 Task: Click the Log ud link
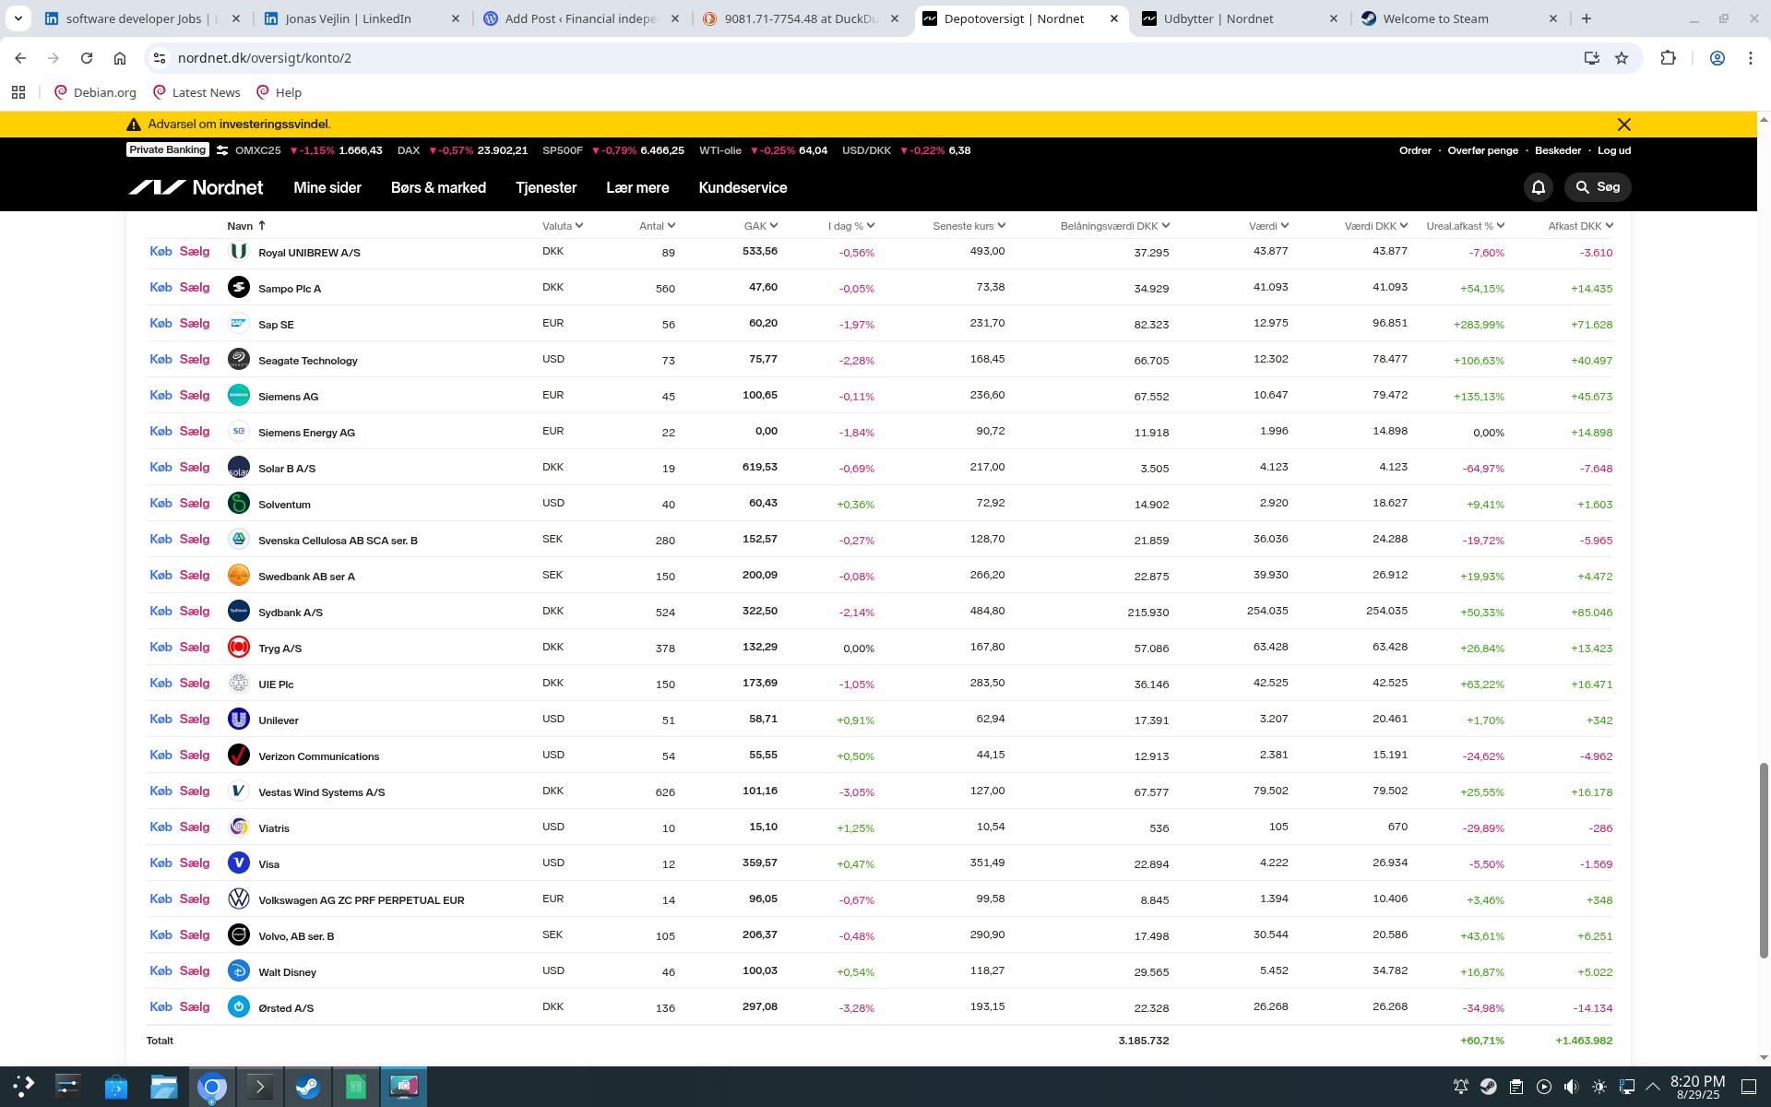click(1614, 150)
